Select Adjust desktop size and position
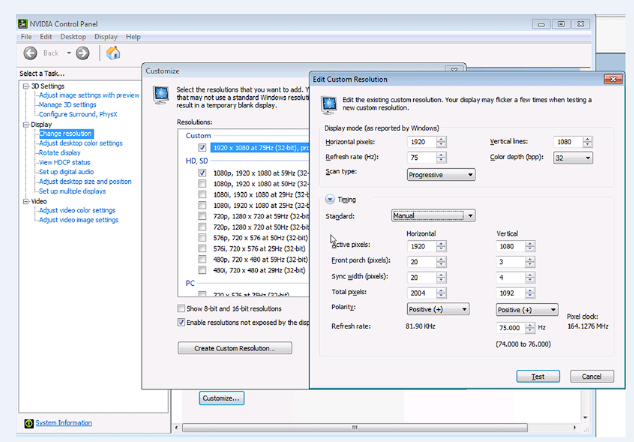 [85, 181]
